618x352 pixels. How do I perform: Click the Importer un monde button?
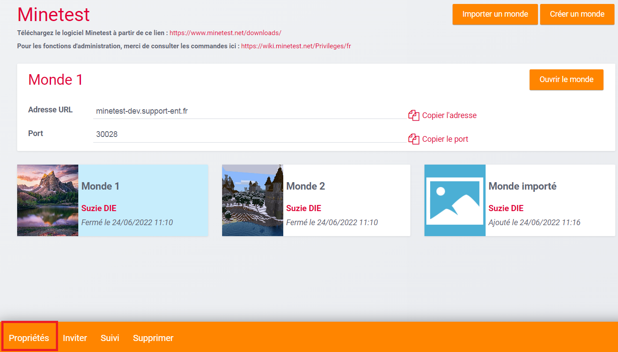tap(495, 14)
